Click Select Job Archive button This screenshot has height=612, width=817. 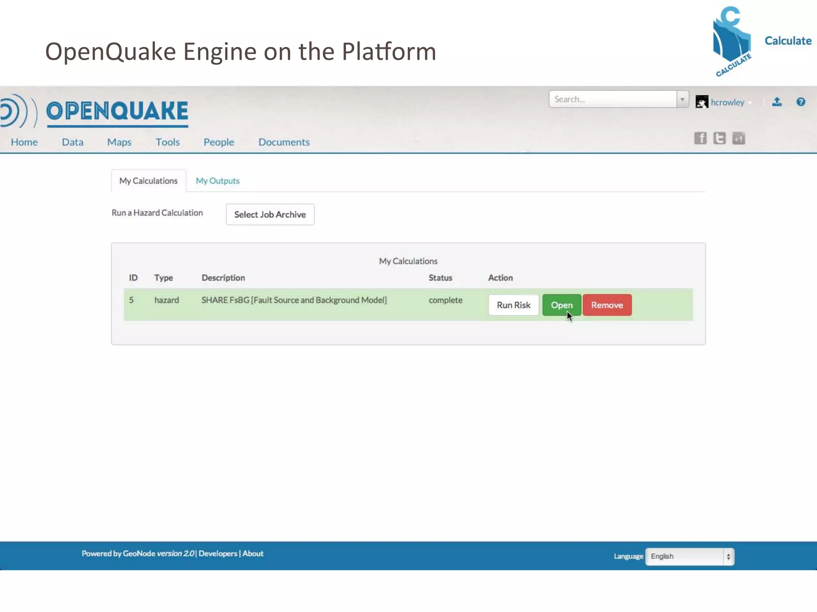coord(270,214)
